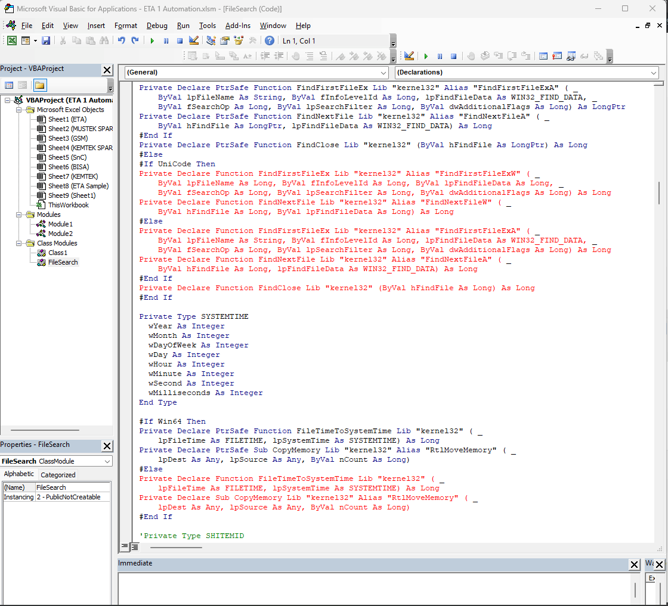Open the Watch Window icon with binoculars

click(x=571, y=56)
